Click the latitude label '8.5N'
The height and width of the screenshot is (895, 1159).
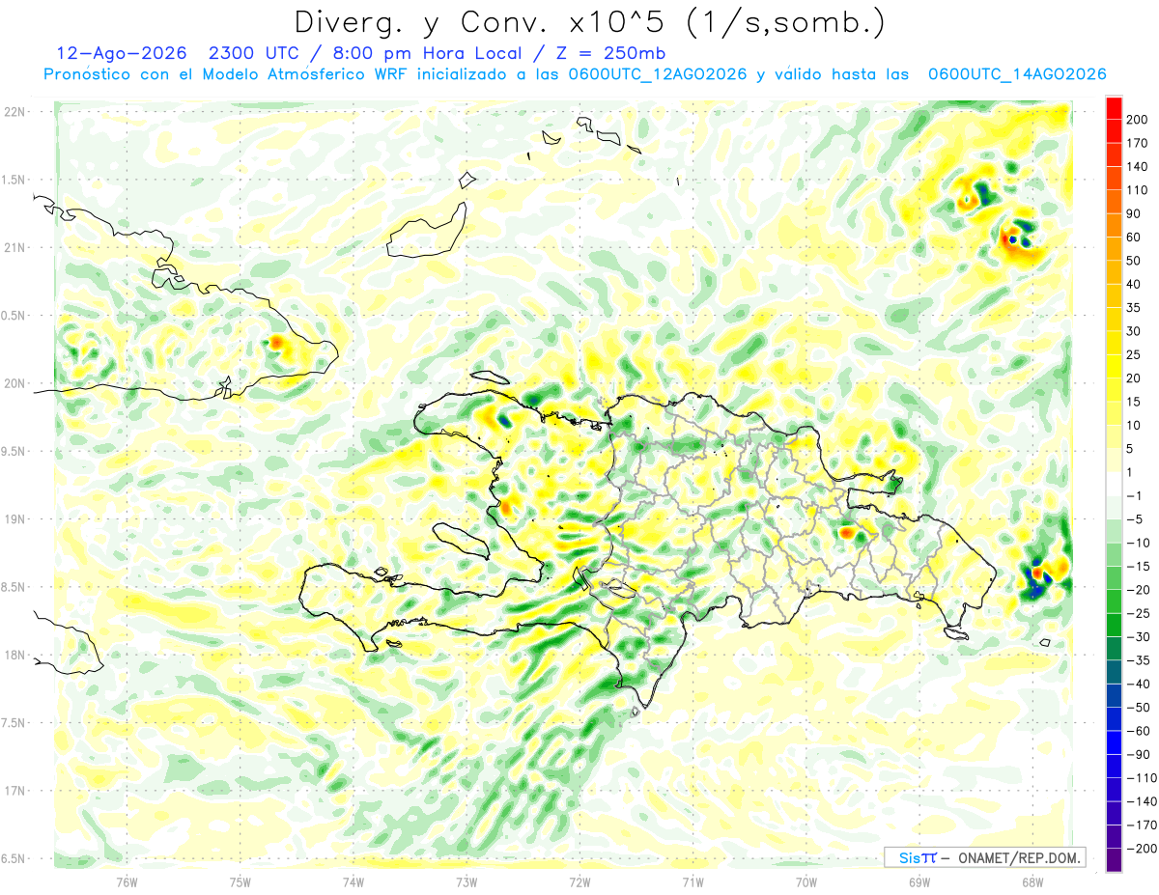(x=14, y=587)
